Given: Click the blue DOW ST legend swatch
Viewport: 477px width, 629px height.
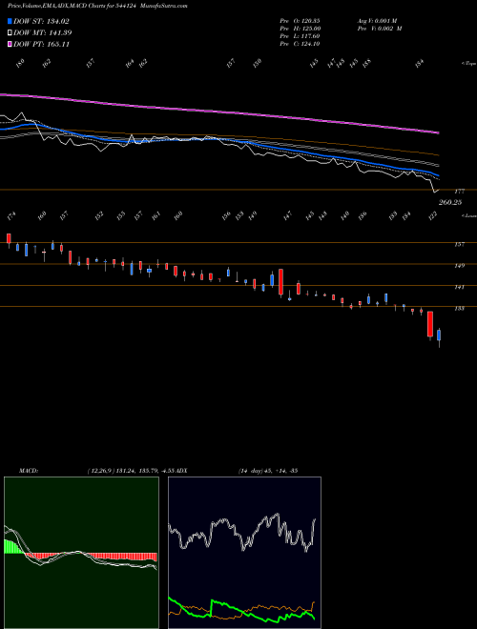Looking at the screenshot, I should click(10, 21).
